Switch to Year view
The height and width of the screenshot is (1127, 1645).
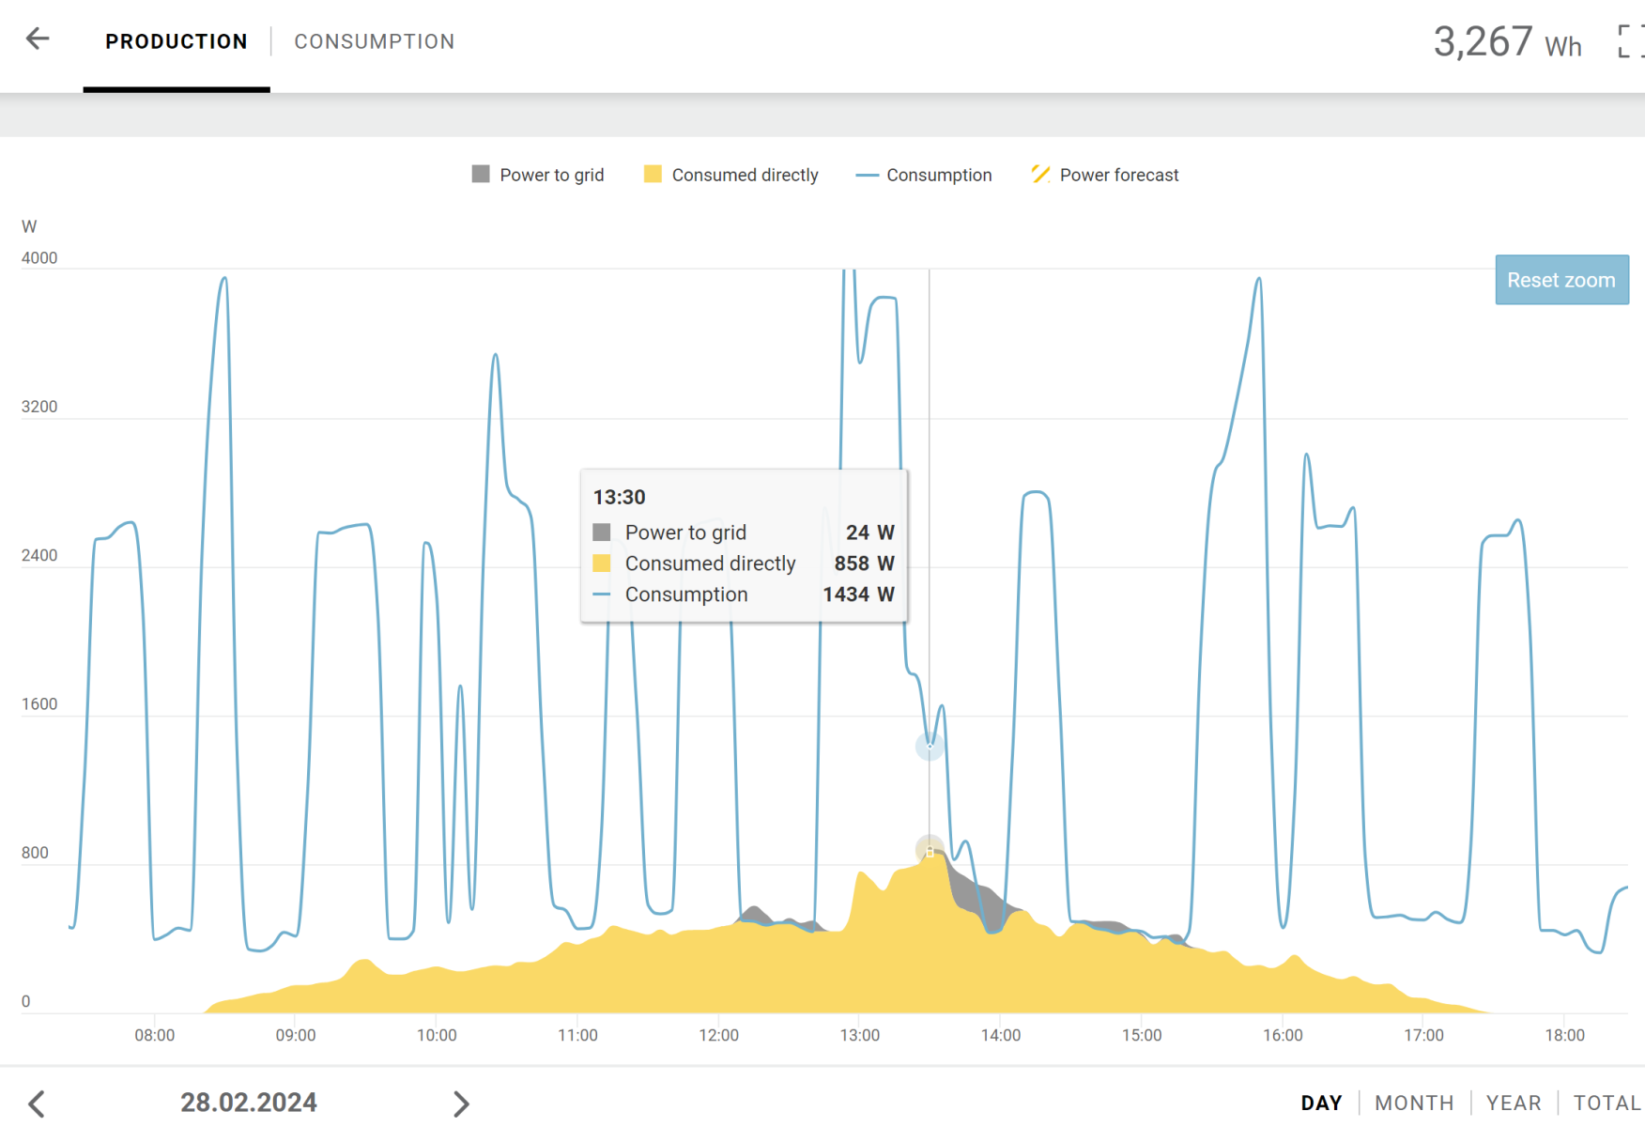[x=1513, y=1103]
